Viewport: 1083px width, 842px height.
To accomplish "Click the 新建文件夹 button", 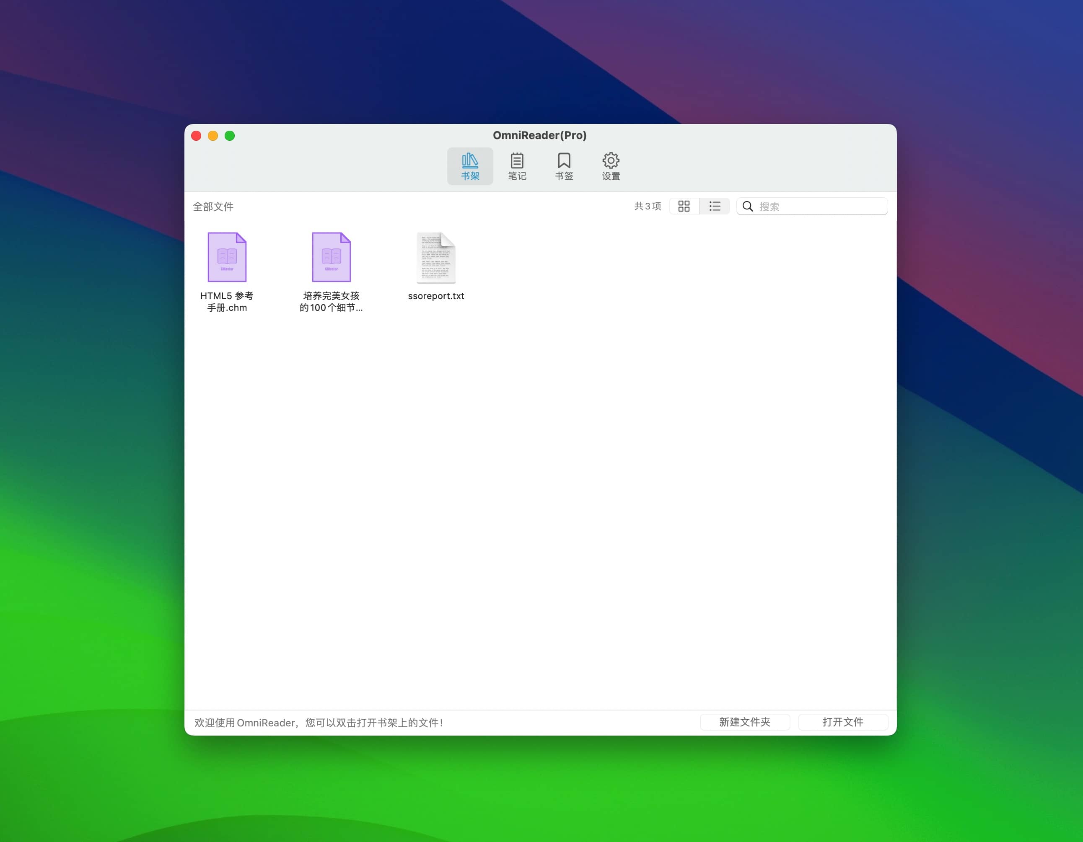I will (745, 722).
